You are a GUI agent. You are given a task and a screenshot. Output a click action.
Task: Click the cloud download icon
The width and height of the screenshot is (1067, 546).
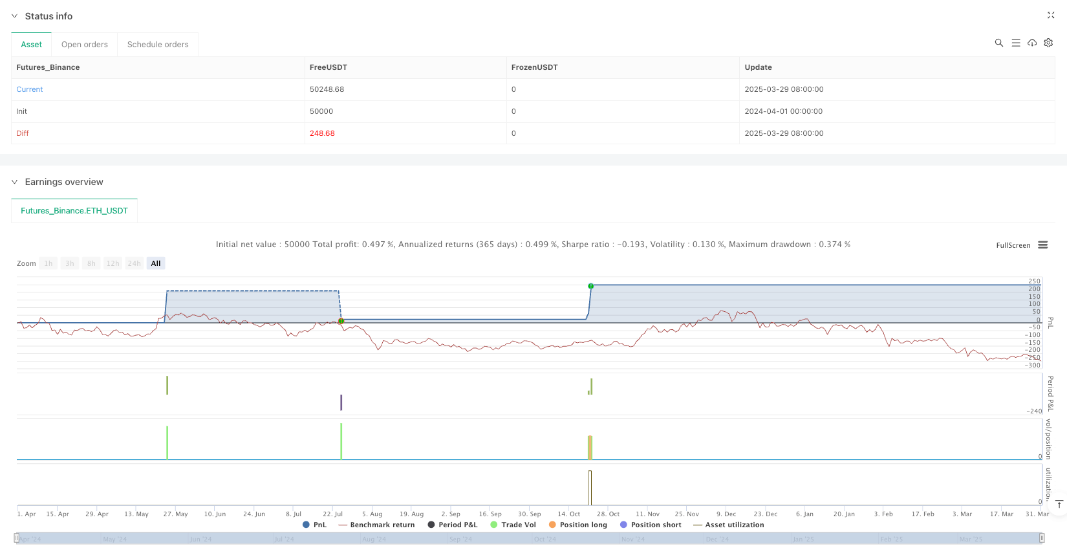1032,43
